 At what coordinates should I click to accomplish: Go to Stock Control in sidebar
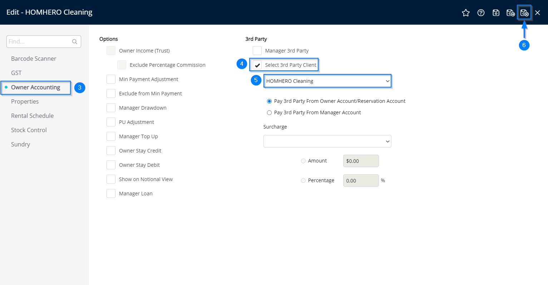point(29,130)
